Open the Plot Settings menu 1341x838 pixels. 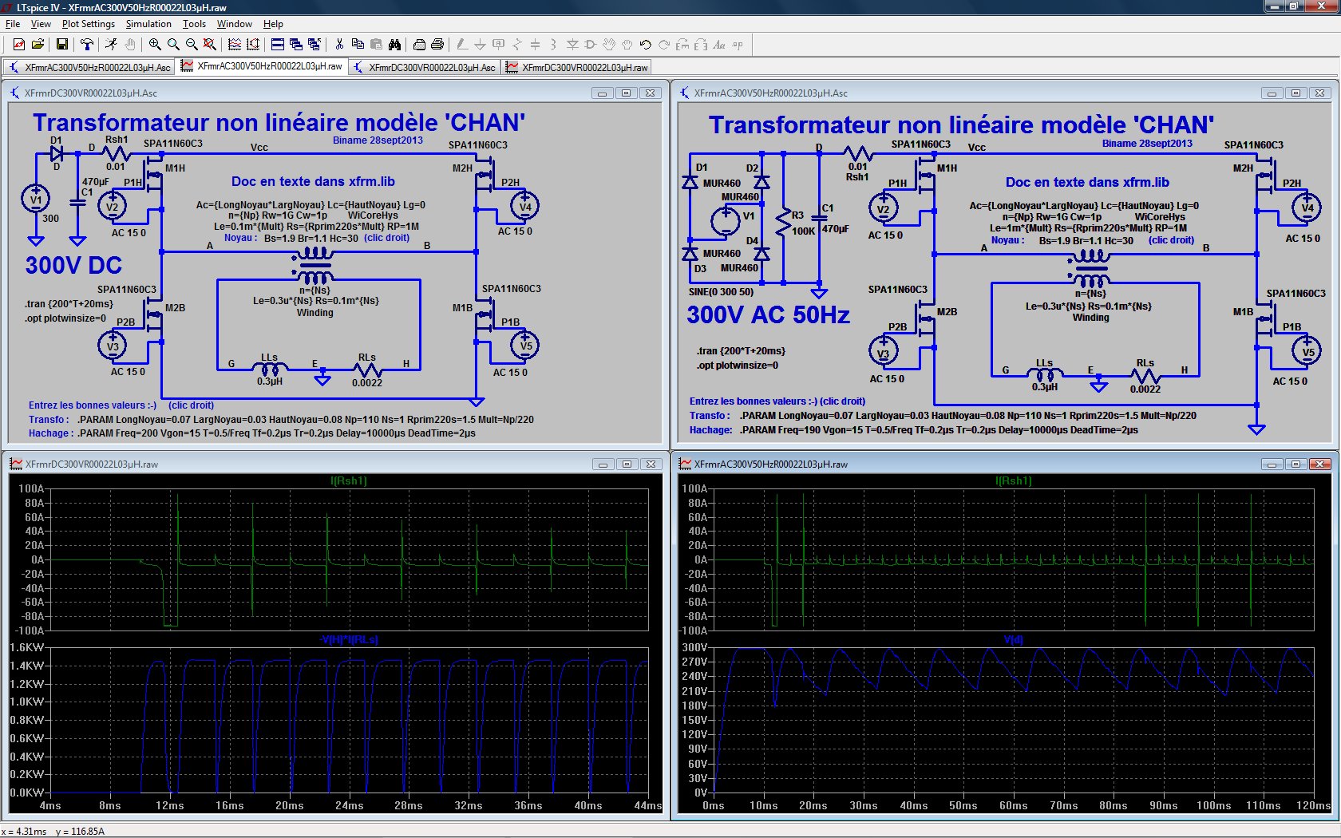[89, 24]
